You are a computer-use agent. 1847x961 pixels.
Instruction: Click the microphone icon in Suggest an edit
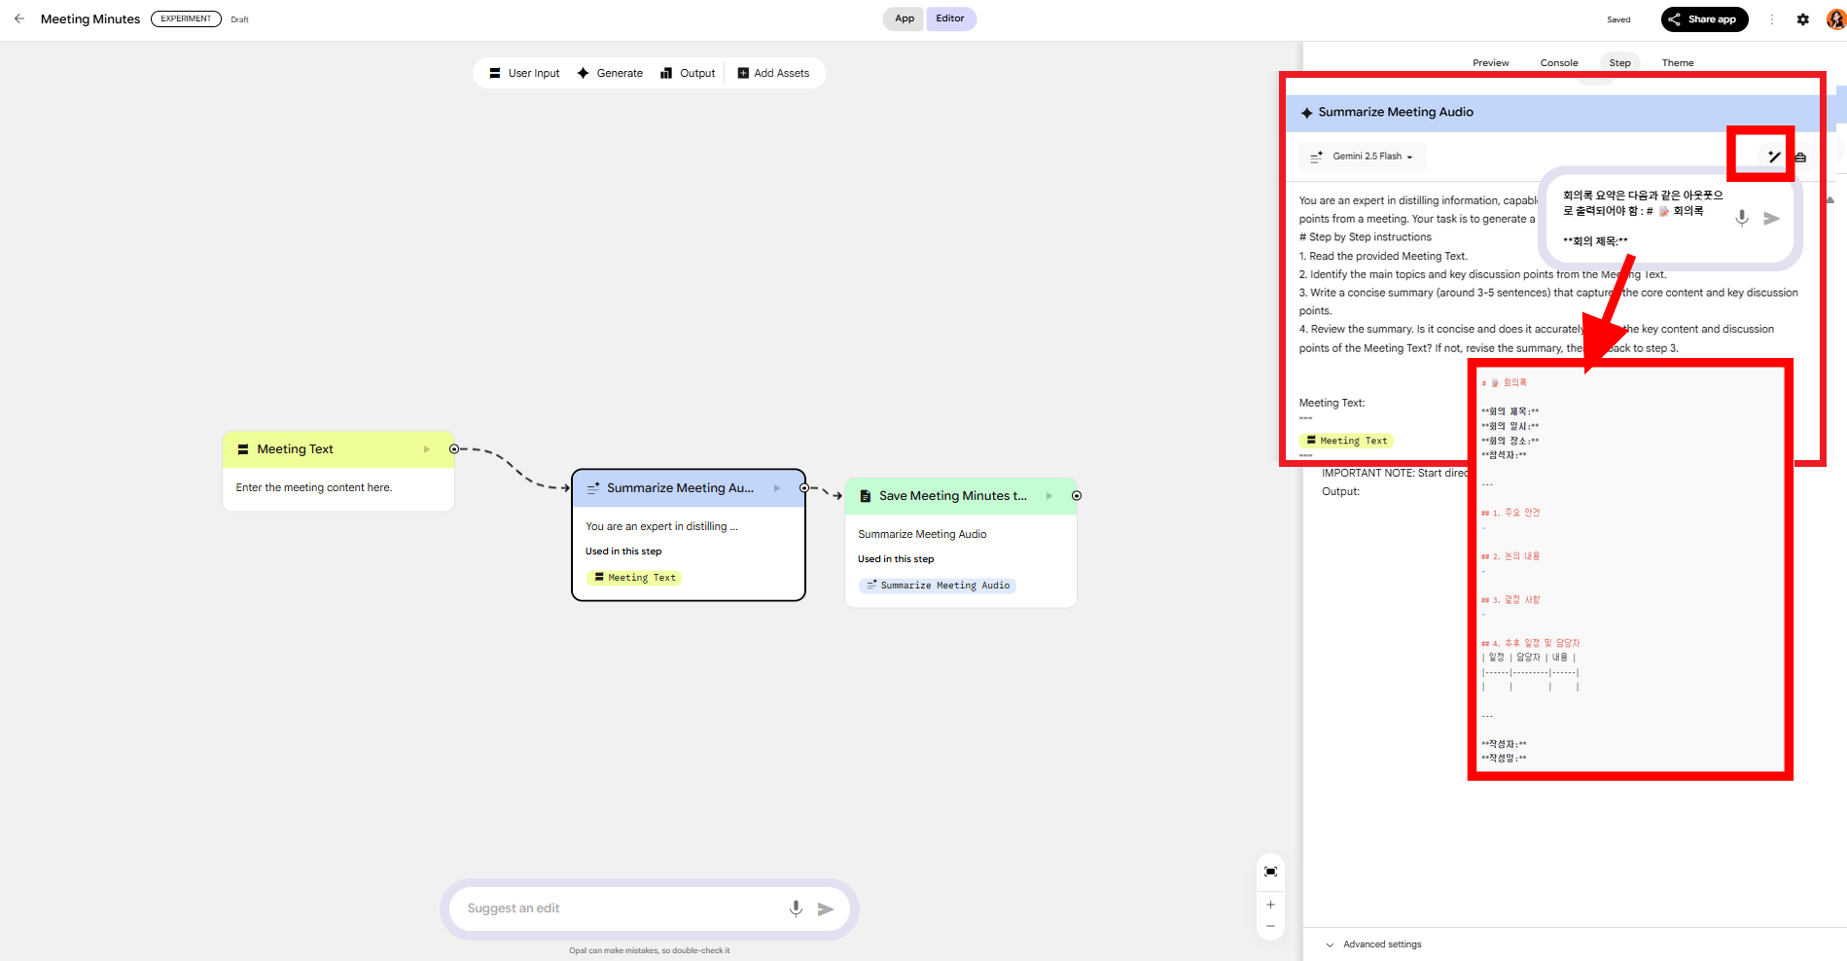coord(796,908)
